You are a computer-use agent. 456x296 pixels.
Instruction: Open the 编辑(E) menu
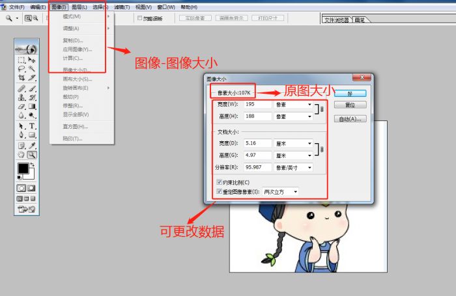(x=38, y=7)
